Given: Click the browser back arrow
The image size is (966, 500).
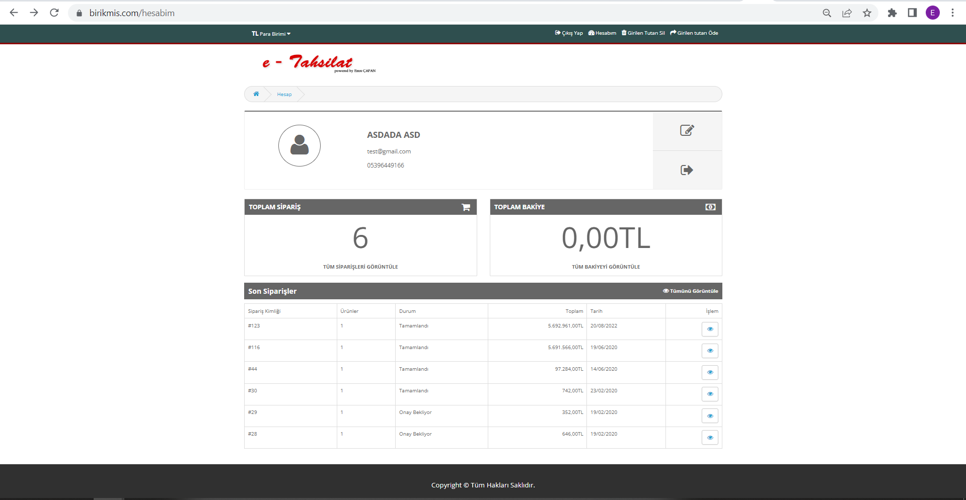Looking at the screenshot, I should (x=14, y=13).
